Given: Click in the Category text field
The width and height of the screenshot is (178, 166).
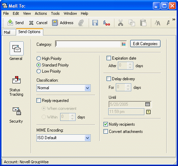Looking at the screenshot, I should (88, 44).
